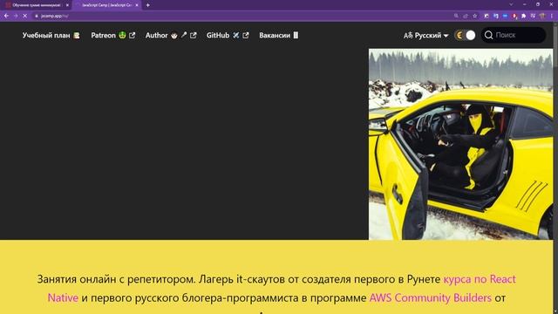
Task: Click the share page icon in address bar
Action: pos(466,16)
